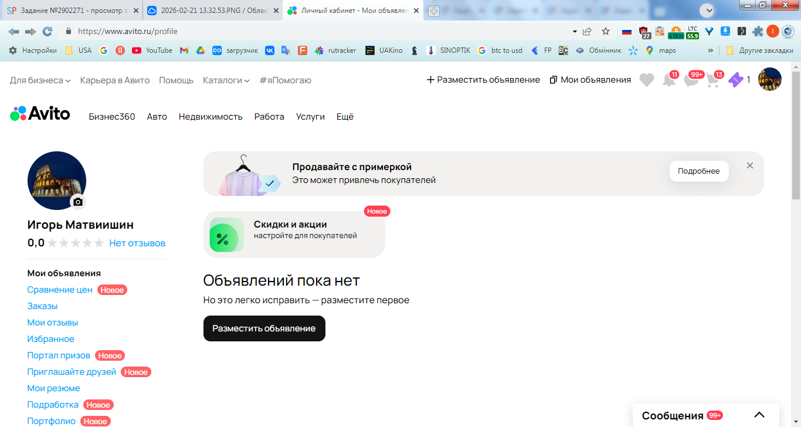Open Favorites heart icon in Avito header

(x=647, y=80)
